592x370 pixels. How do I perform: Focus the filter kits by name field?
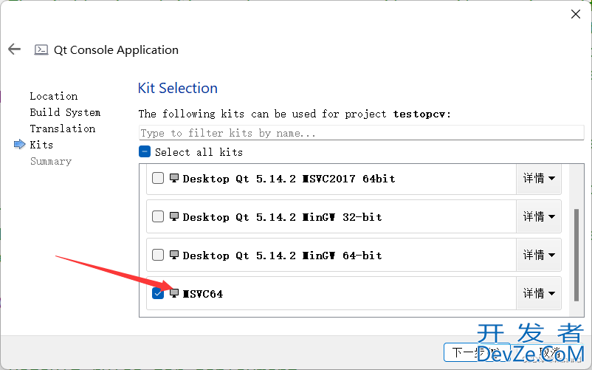point(361,133)
